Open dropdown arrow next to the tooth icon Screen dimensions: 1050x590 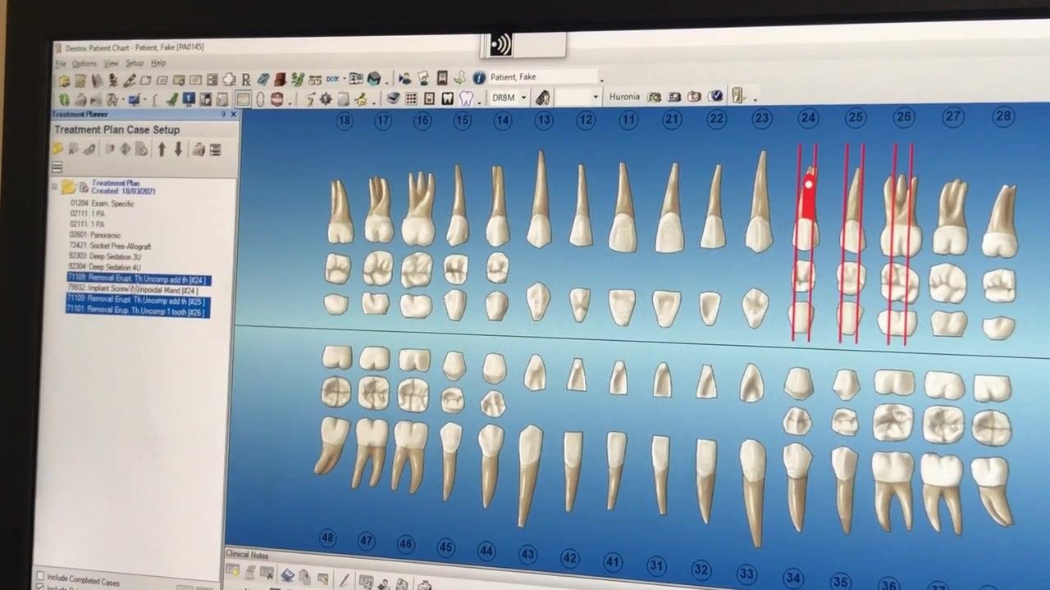click(x=479, y=103)
